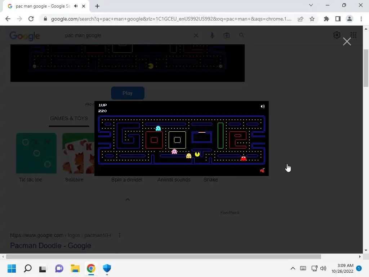The width and height of the screenshot is (369, 277).
Task: Click the orange ghost in the maze
Action: coord(189,156)
